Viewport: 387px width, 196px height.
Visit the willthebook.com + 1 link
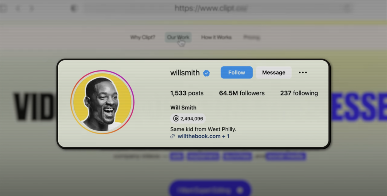203,136
